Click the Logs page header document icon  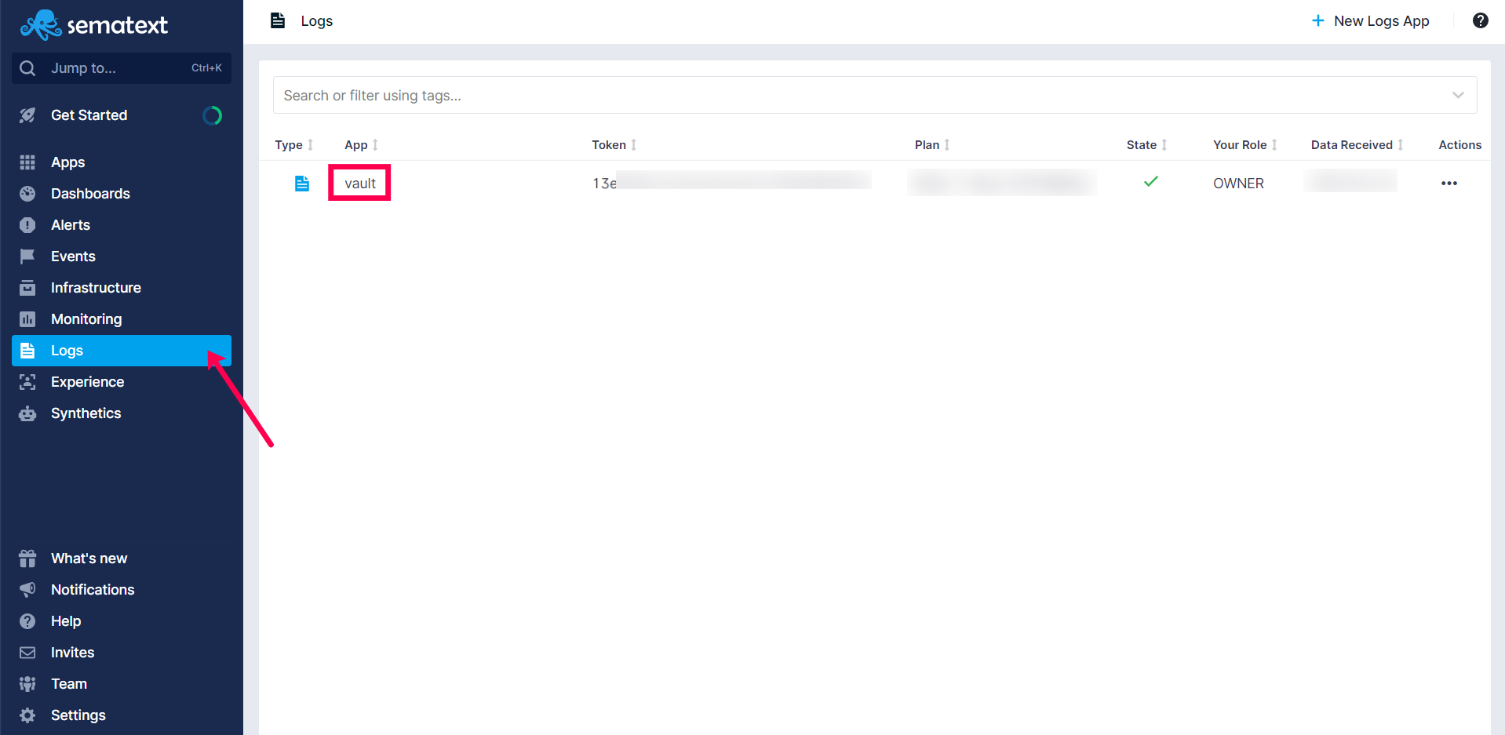[278, 20]
